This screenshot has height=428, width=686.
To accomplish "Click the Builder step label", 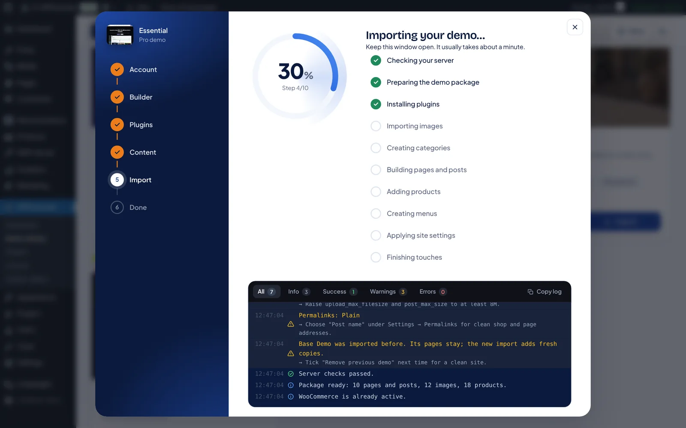I will click(x=141, y=97).
